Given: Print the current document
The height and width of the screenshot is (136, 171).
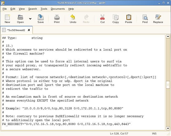Looking at the screenshot, I should point(57,19).
